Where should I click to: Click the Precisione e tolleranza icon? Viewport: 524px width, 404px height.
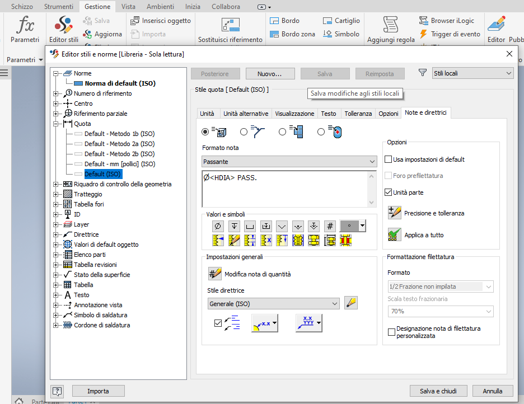point(395,213)
